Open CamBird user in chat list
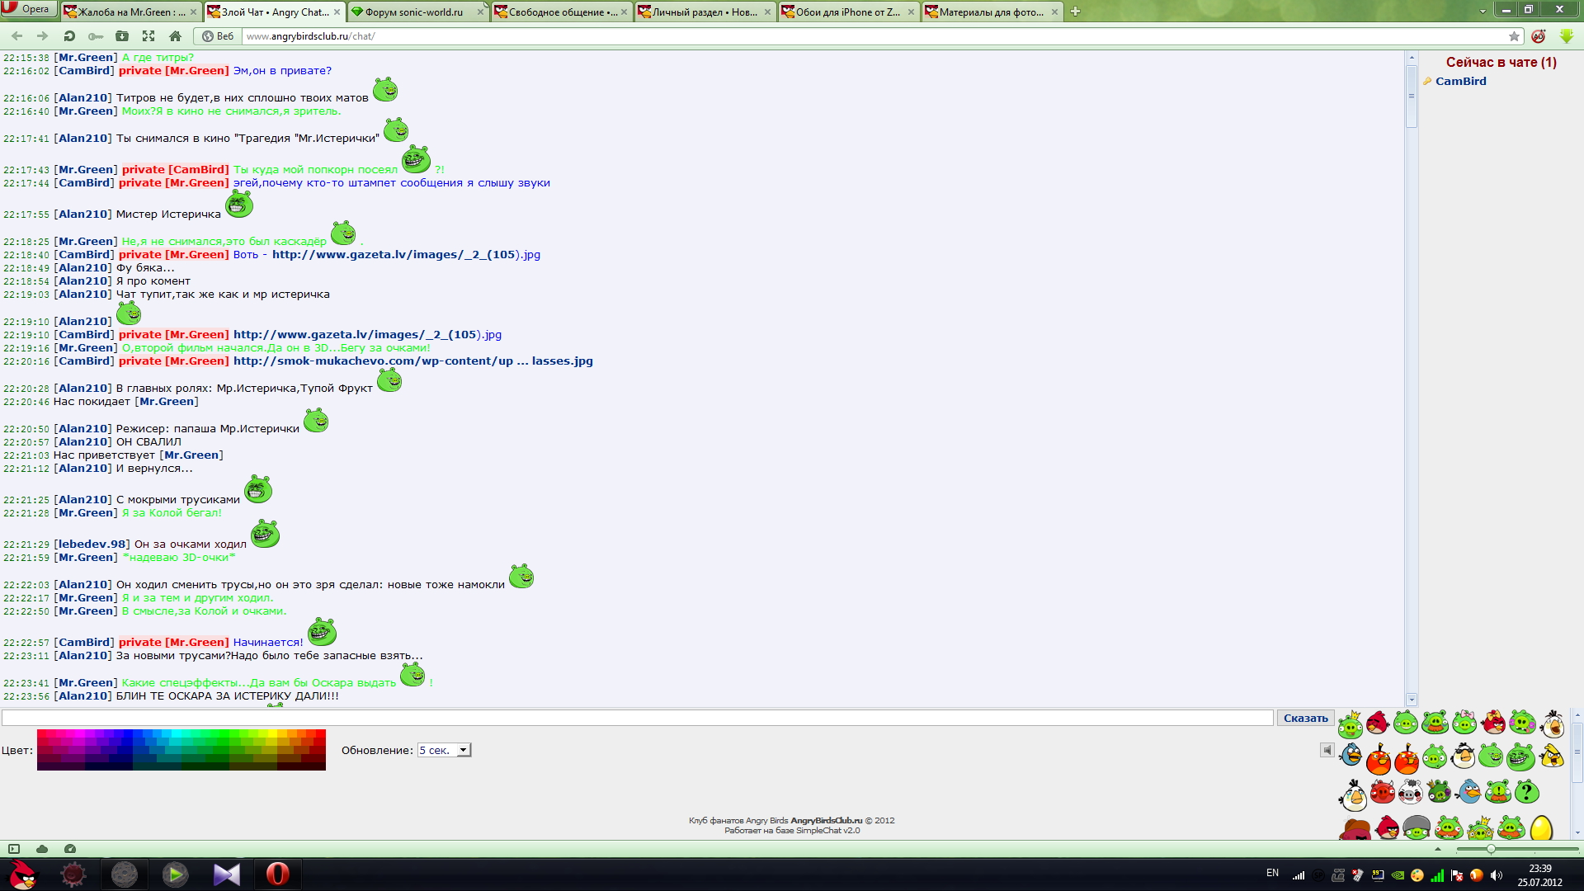Screen dimensions: 1584x891 (1460, 81)
